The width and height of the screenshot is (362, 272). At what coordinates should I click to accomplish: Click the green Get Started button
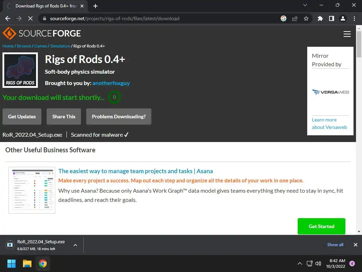(321, 226)
